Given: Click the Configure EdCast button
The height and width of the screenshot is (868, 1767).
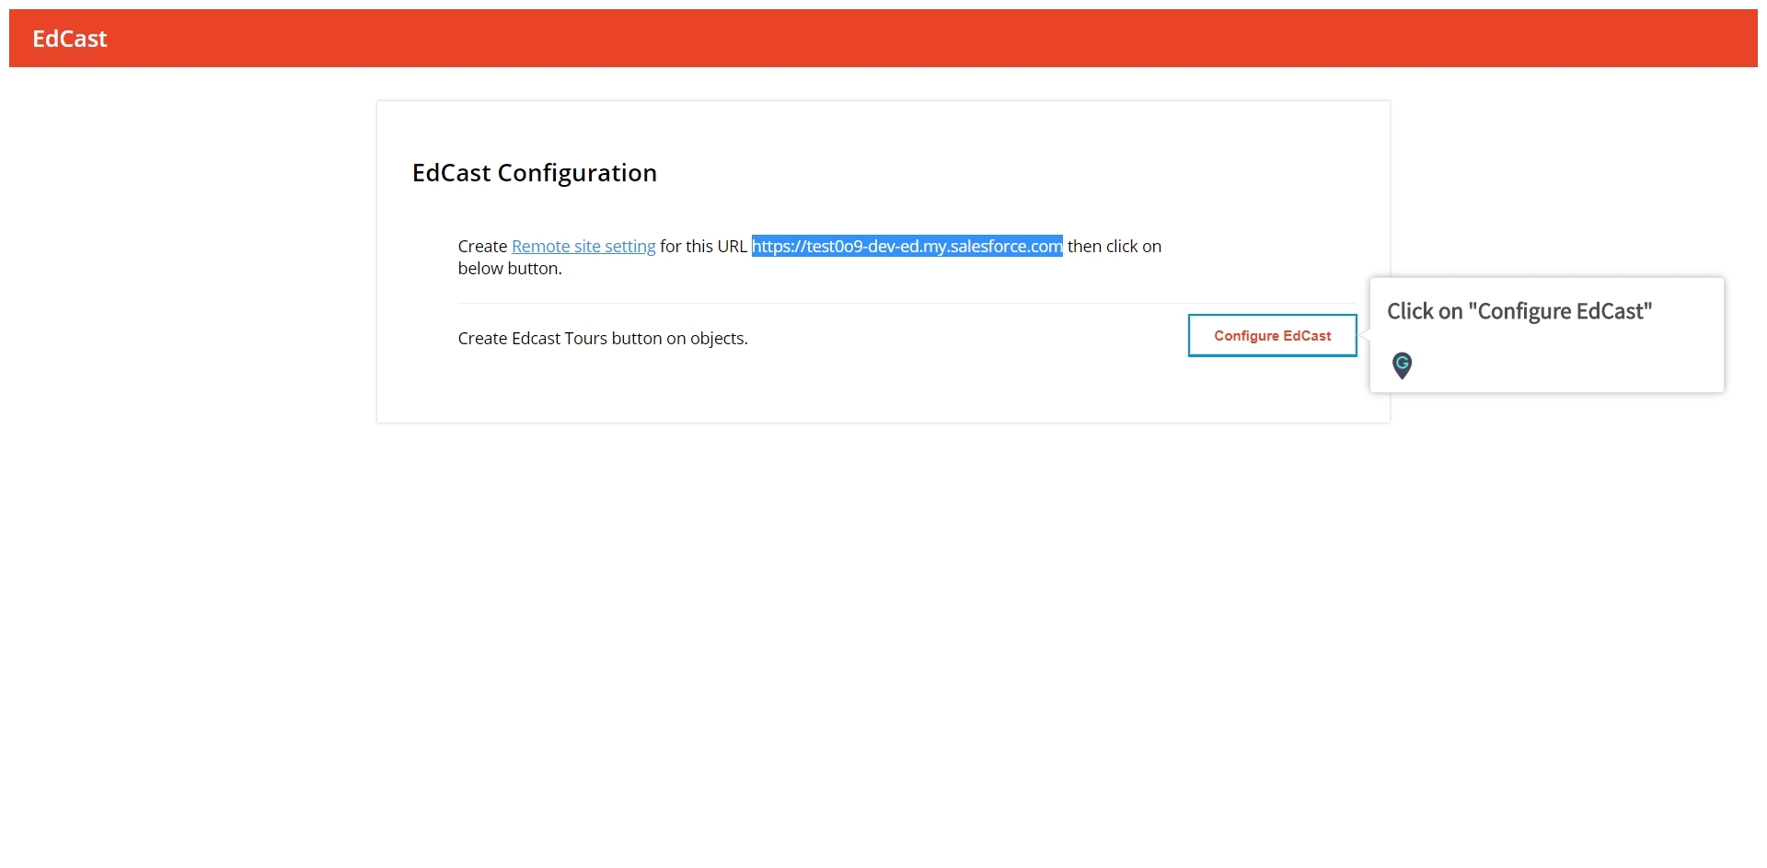Looking at the screenshot, I should (x=1272, y=335).
